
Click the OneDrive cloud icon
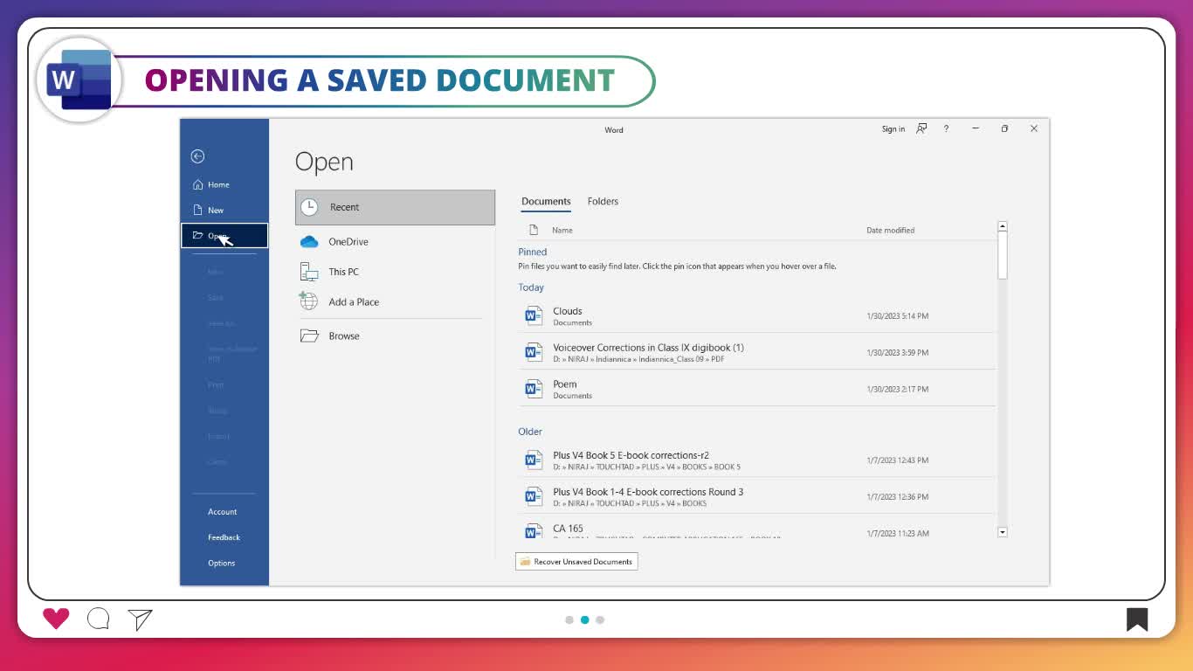309,242
